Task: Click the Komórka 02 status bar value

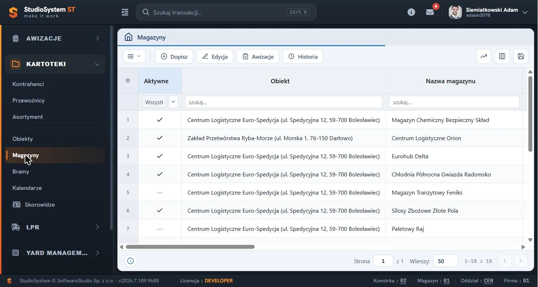Action: pos(403,281)
